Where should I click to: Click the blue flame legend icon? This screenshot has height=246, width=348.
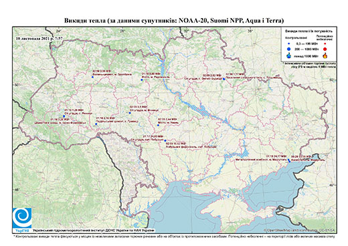(x=289, y=55)
